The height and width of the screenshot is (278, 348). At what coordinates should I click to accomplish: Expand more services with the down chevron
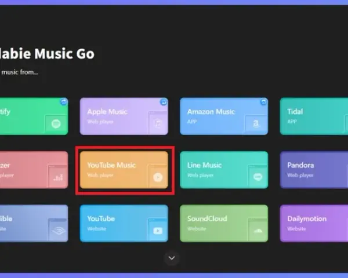coord(172,258)
